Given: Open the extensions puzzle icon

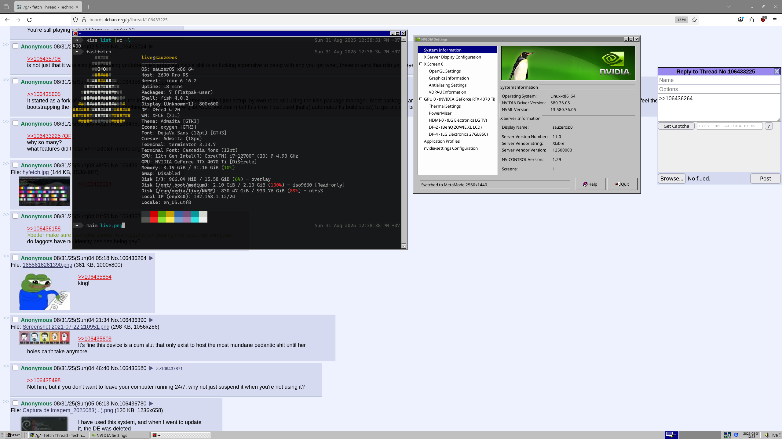Looking at the screenshot, I should (x=752, y=20).
